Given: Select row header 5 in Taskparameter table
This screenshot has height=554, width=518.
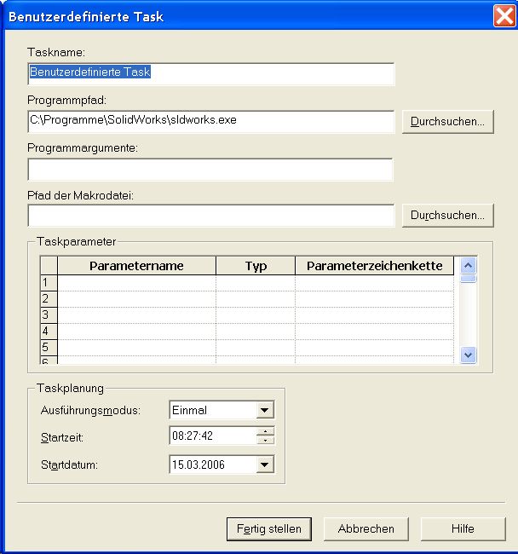Looking at the screenshot, I should pyautogui.click(x=49, y=348).
